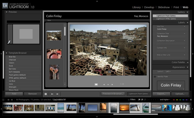Go to next photo with the toolbar right arrow
The height and width of the screenshot is (118, 194).
tap(57, 94)
